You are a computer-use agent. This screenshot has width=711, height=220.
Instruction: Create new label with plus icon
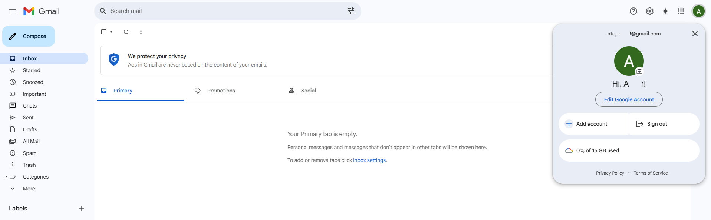[x=82, y=209]
